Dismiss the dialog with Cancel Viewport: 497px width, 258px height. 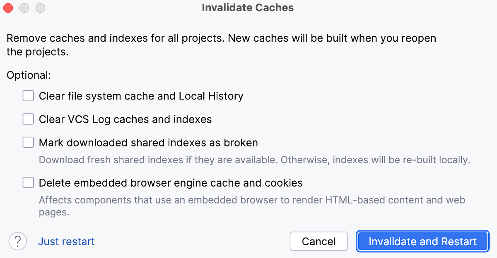coord(318,241)
